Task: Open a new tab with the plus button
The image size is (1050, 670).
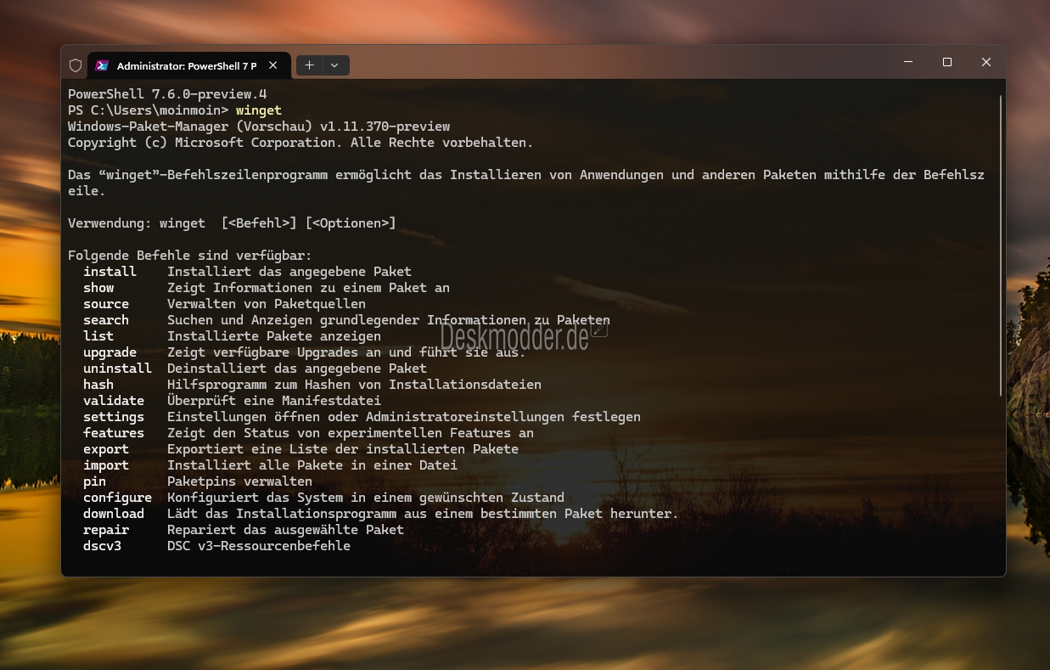Action: point(309,65)
